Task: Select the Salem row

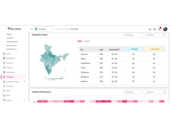Action: coord(122,59)
